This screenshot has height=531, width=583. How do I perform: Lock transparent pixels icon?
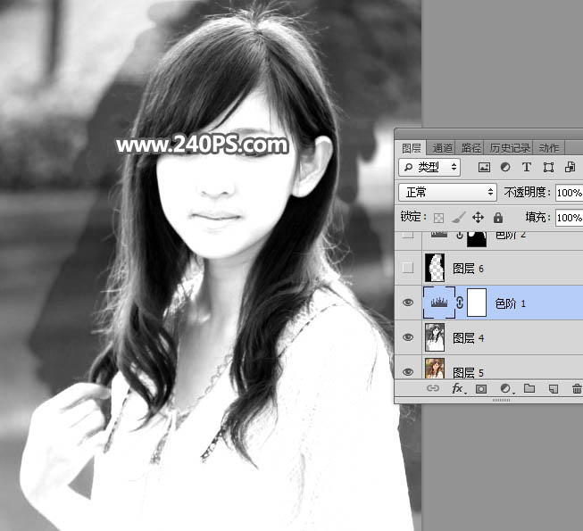pos(438,218)
